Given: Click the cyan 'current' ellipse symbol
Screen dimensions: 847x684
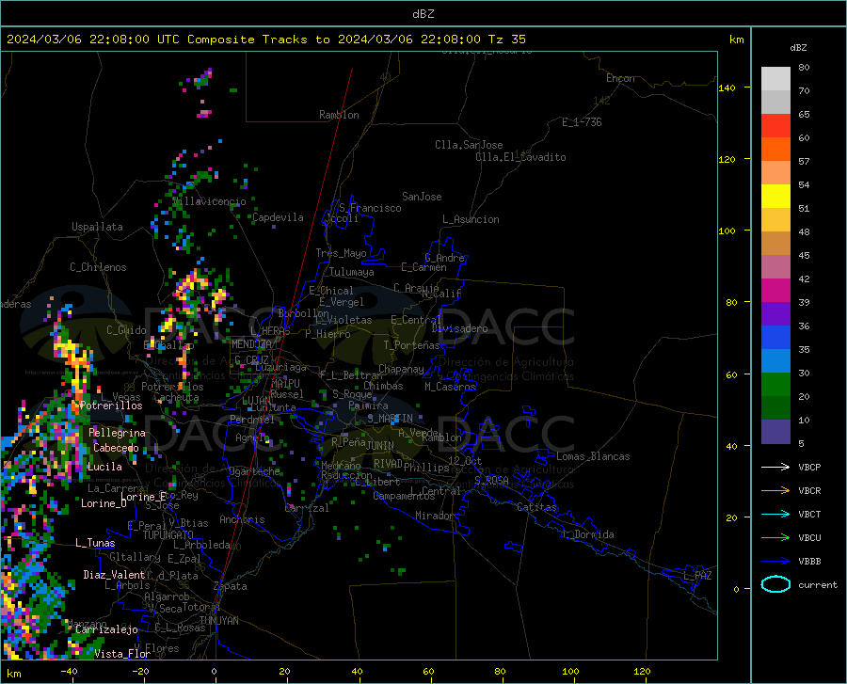Looking at the screenshot, I should tap(775, 584).
